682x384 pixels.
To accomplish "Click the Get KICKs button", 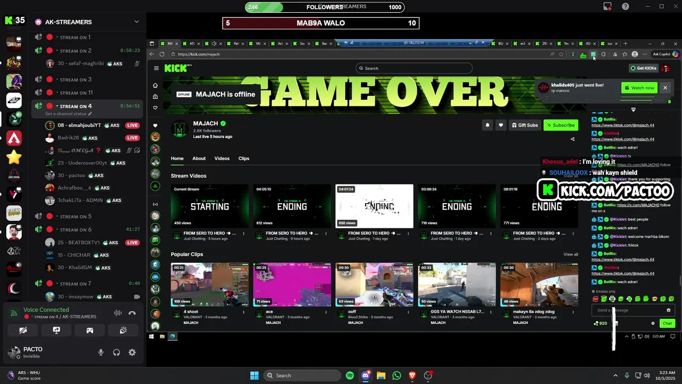I will [x=644, y=68].
